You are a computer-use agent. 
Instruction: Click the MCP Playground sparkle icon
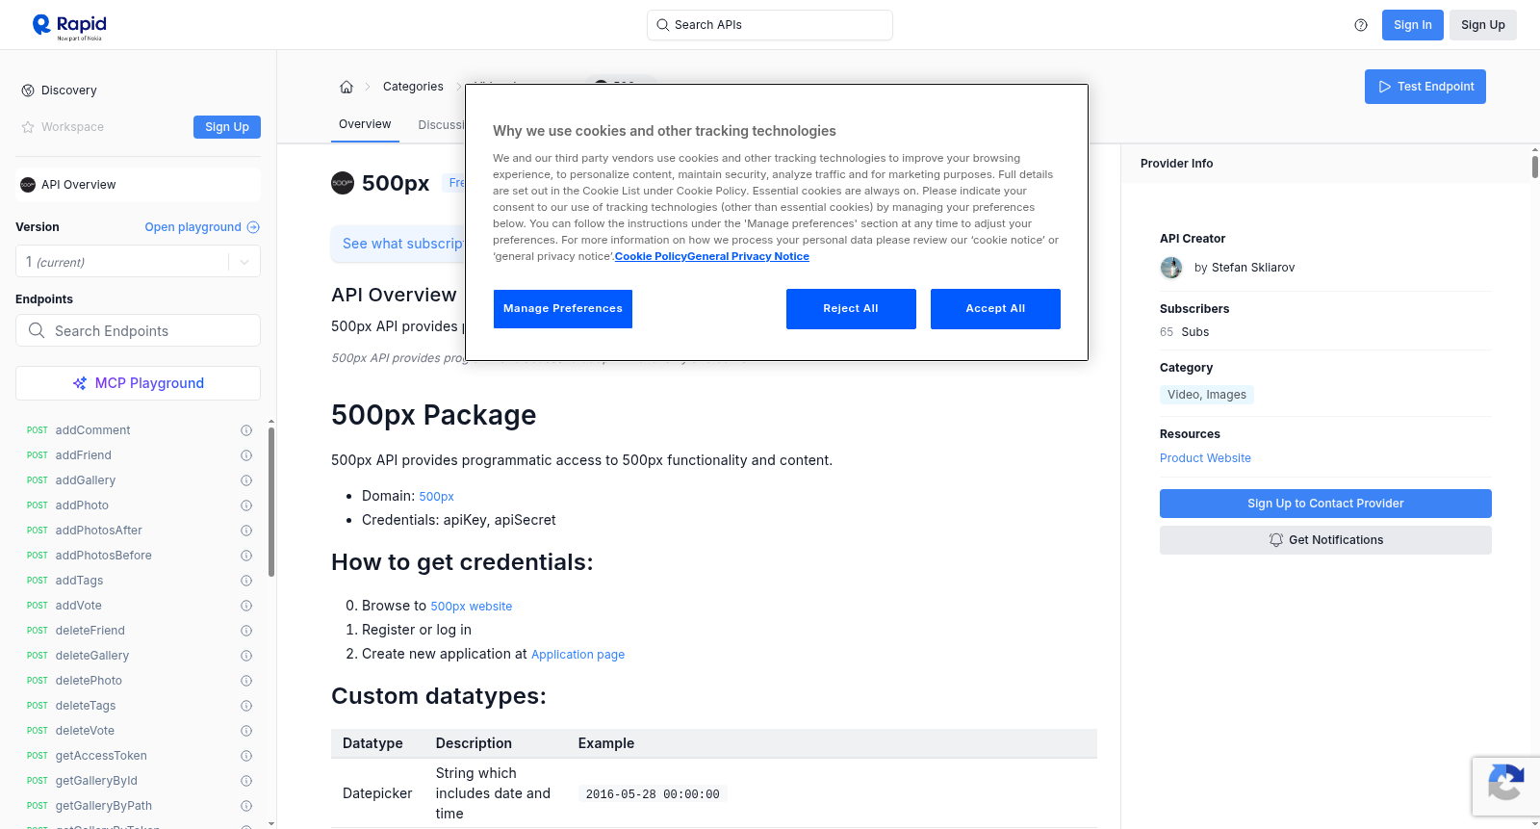pyautogui.click(x=80, y=383)
